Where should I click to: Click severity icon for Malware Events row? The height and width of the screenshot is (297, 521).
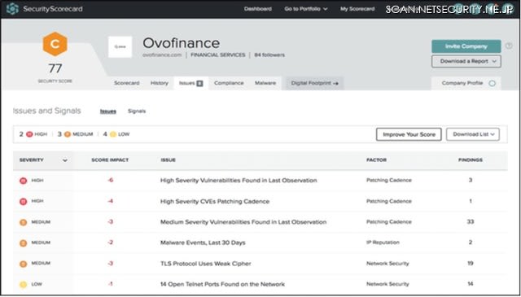(23, 243)
